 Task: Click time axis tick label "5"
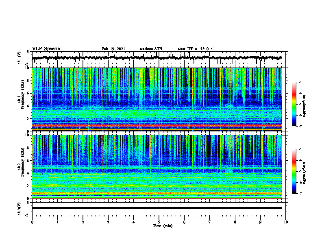pyautogui.click(x=159, y=222)
